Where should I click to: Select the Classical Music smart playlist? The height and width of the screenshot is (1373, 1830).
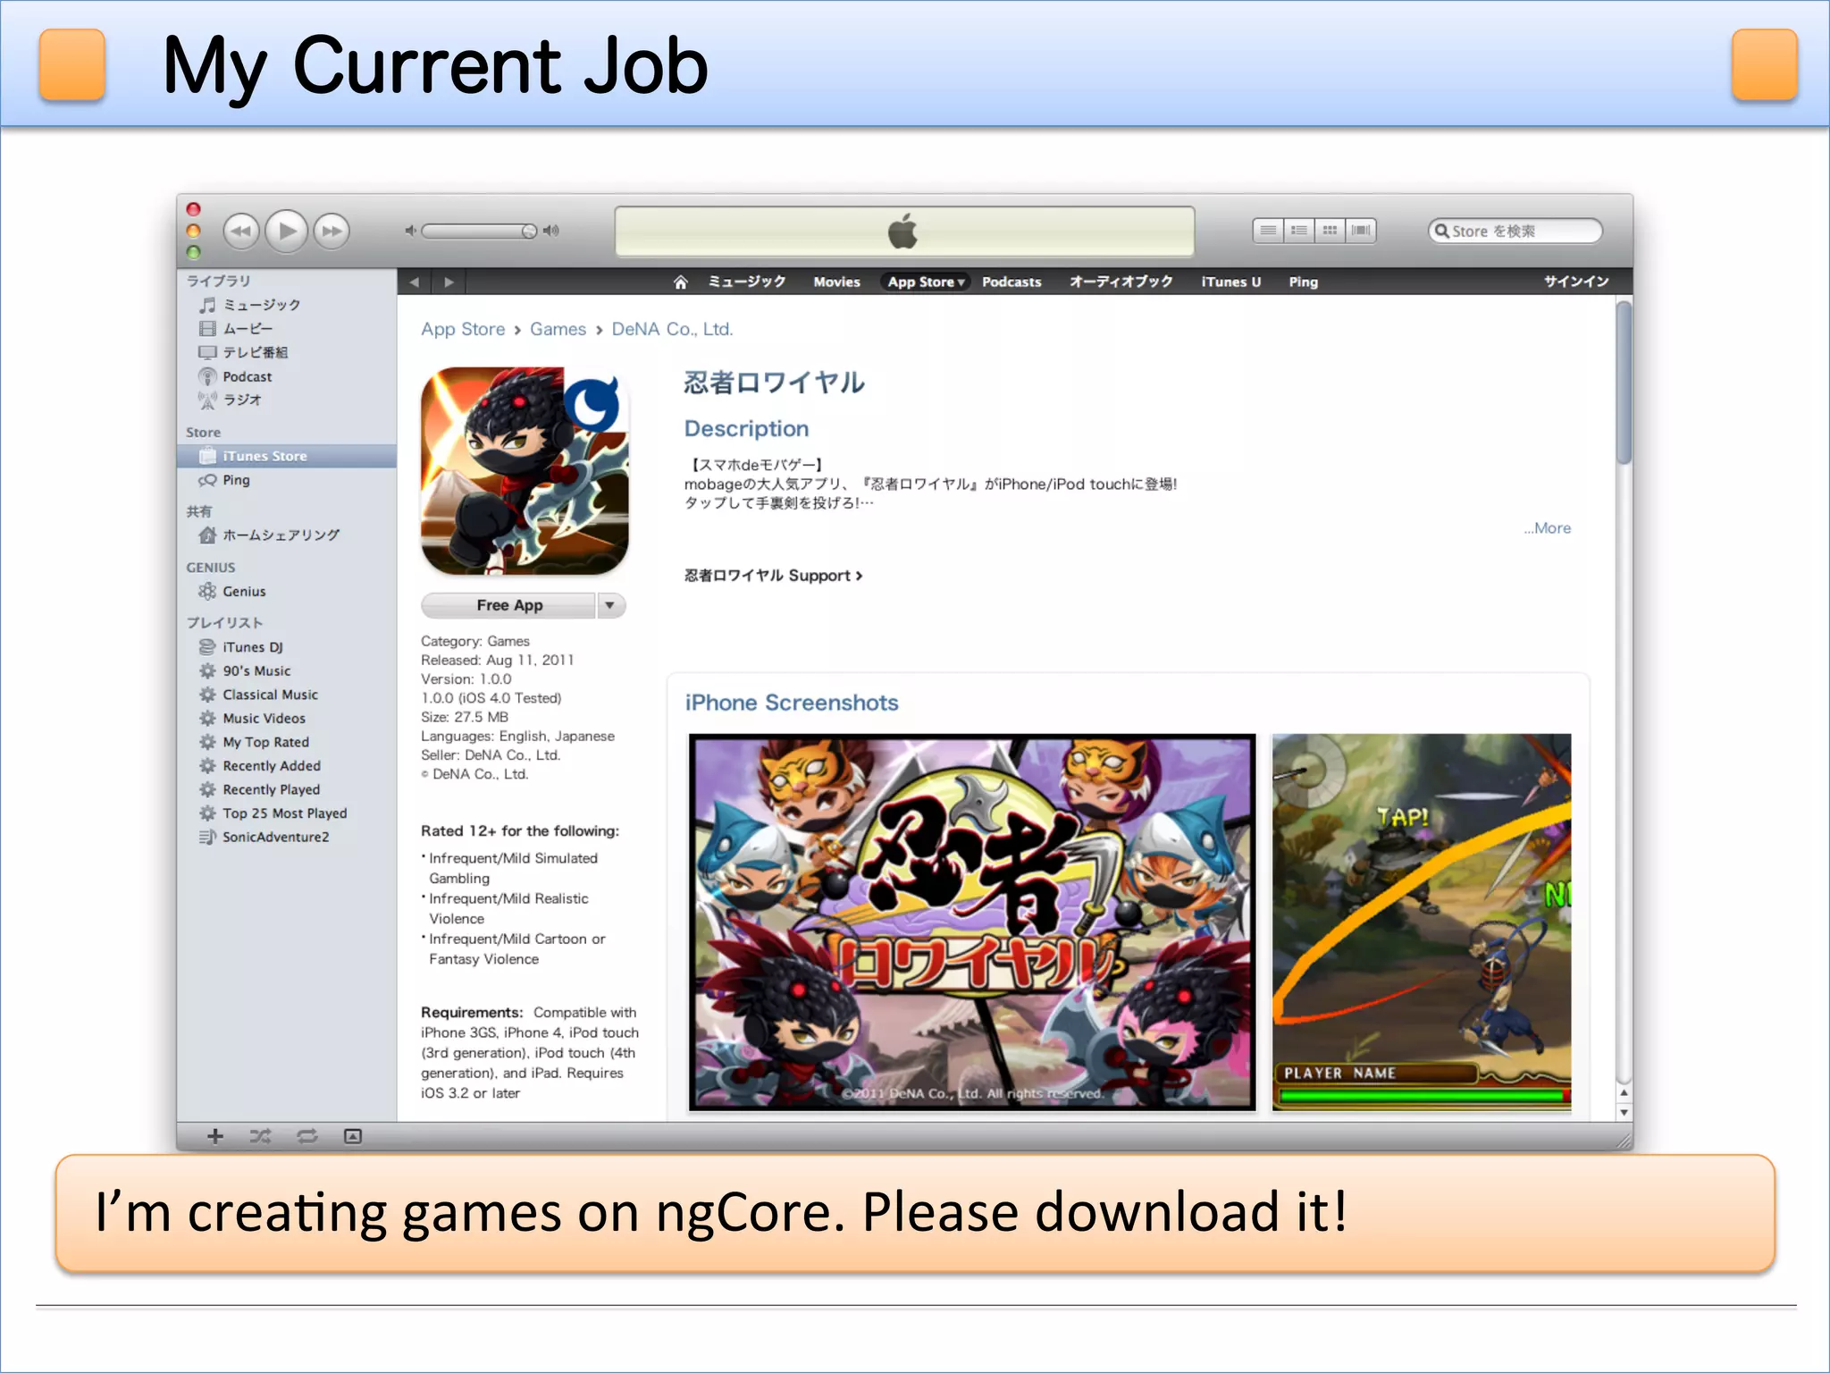(x=286, y=695)
